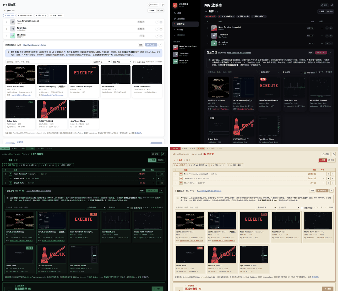
Task: Open AI 制作 in the dark window sidebar
Action: tap(186, 30)
